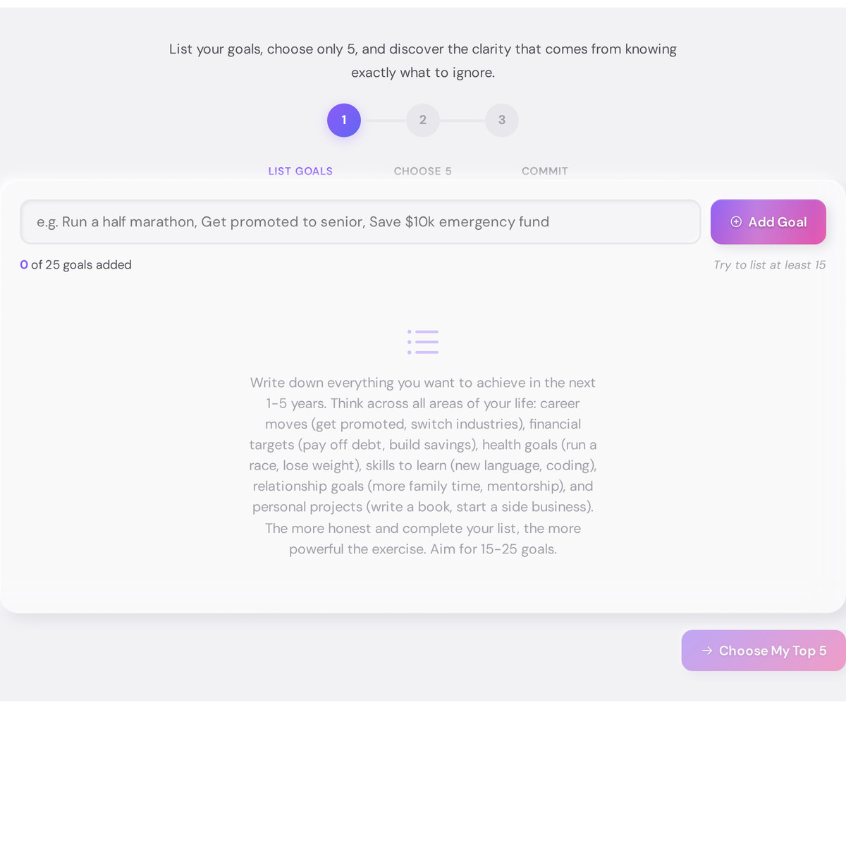The image size is (846, 846).
Task: Click the COMMIT step label
Action: click(544, 171)
